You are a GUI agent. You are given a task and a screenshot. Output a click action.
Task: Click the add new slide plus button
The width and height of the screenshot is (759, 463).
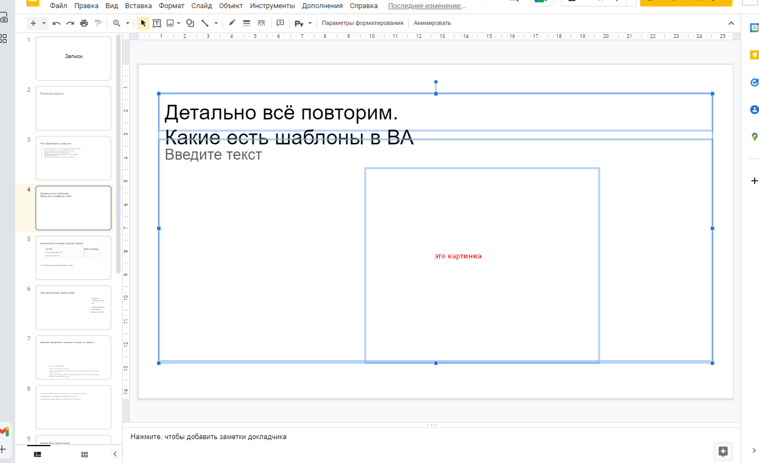[x=33, y=23]
